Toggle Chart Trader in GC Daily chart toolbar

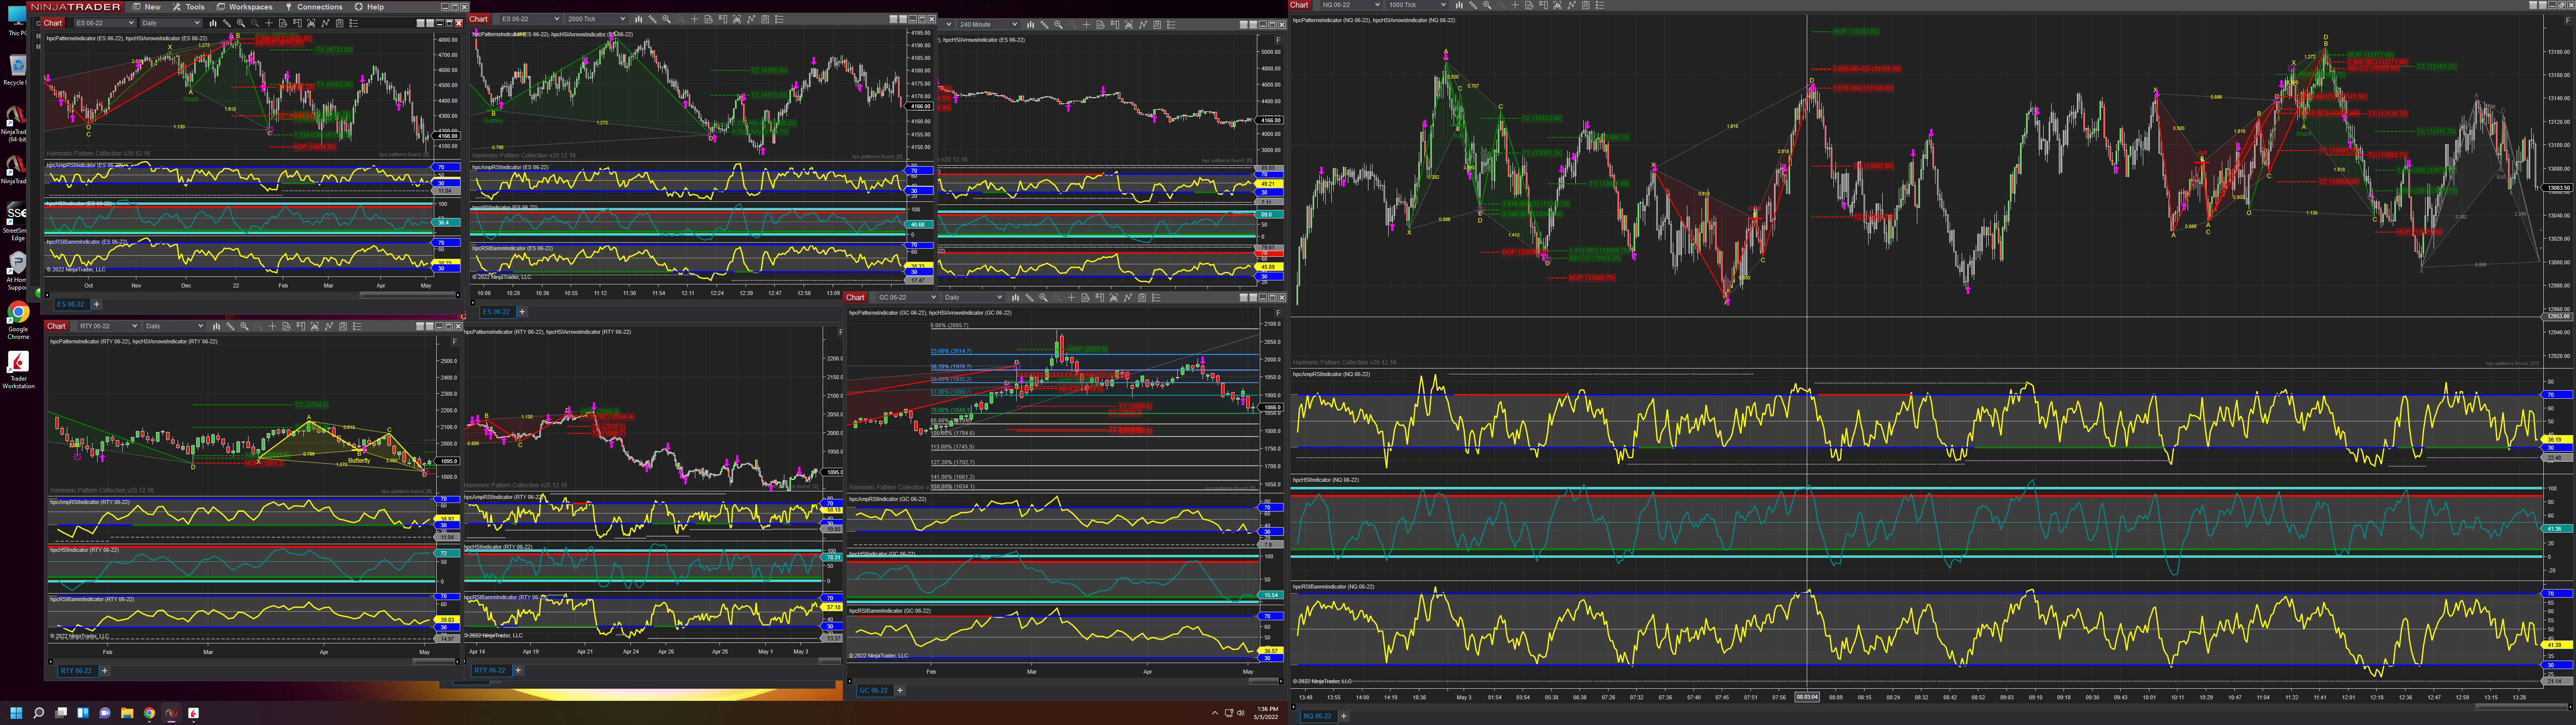[x=1099, y=298]
